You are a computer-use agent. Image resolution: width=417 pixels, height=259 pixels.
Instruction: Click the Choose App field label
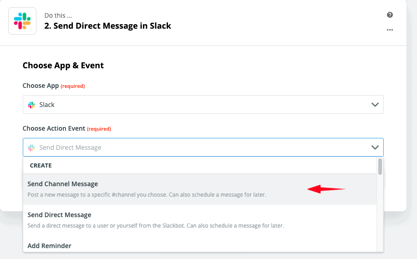tap(41, 86)
